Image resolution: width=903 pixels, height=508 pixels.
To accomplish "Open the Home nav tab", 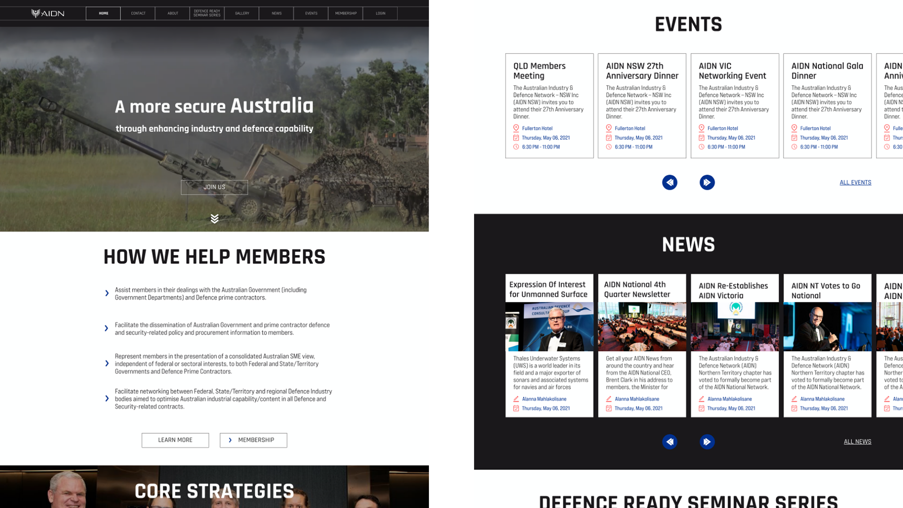I will [103, 13].
